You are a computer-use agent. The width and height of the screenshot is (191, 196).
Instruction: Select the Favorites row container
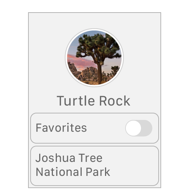point(95,128)
